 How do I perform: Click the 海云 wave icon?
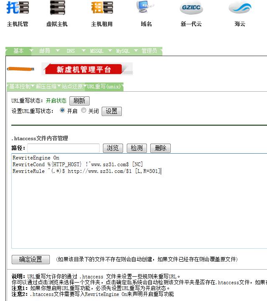[x=240, y=8]
